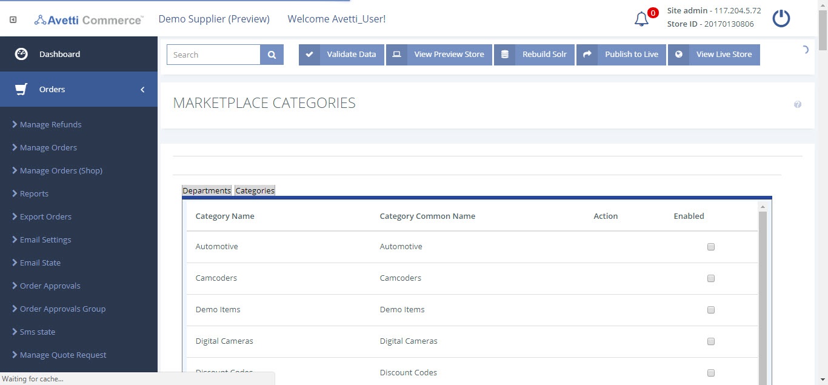Click Automotive in Category Name column
The image size is (828, 385).
point(216,247)
